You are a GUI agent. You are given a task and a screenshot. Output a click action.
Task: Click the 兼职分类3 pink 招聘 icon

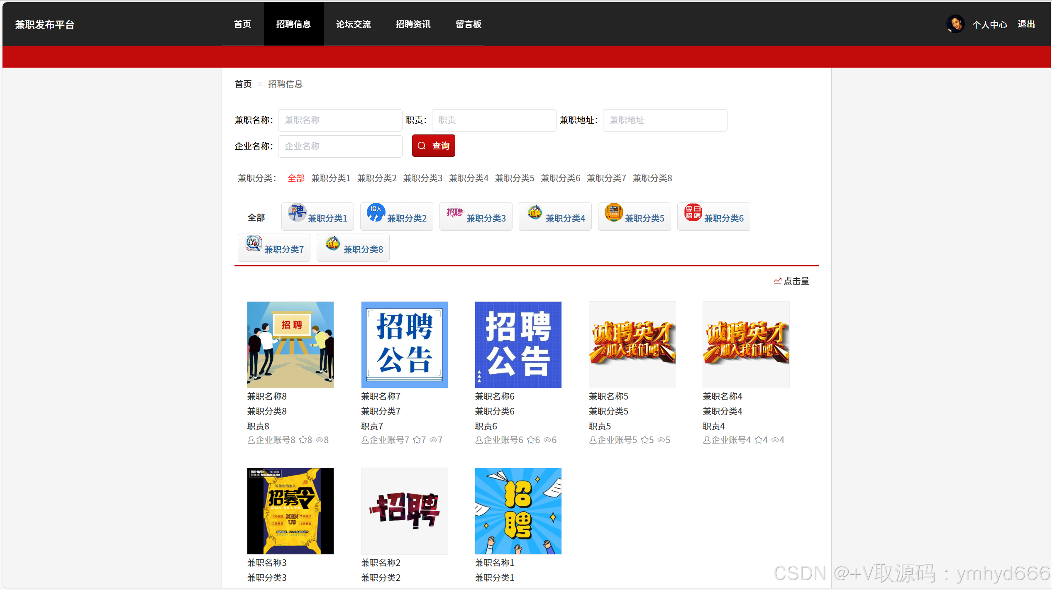[x=455, y=212]
